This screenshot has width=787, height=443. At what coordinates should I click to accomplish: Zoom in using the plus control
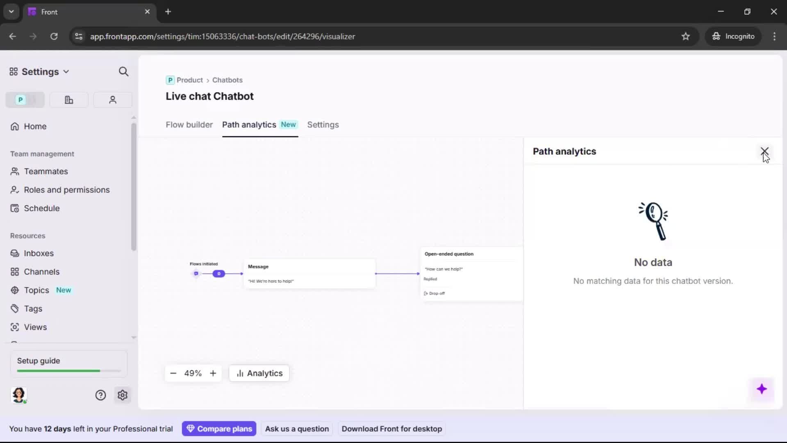213,373
